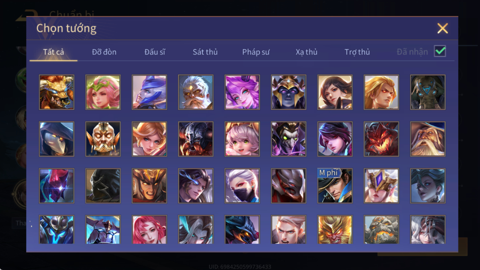
Task: Select the red lava demon hero
Action: 381,139
